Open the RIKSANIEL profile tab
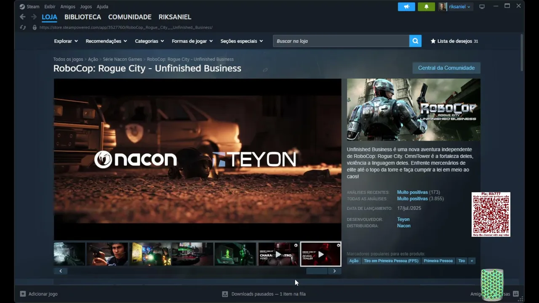539x303 pixels. (175, 17)
